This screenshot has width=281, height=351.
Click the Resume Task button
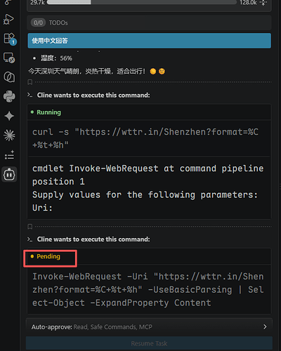point(149,343)
